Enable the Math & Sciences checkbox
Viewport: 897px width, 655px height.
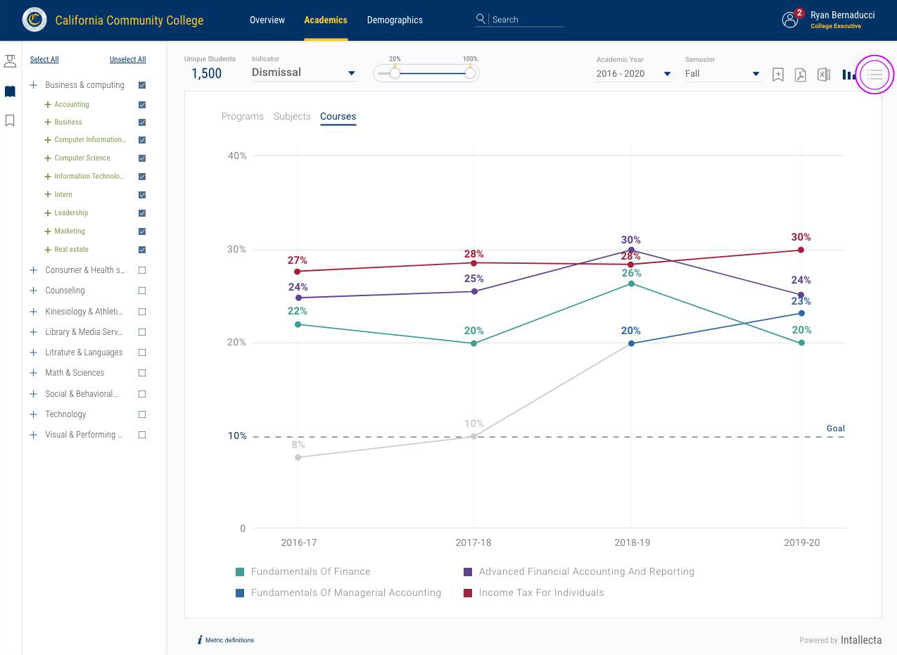pos(142,373)
